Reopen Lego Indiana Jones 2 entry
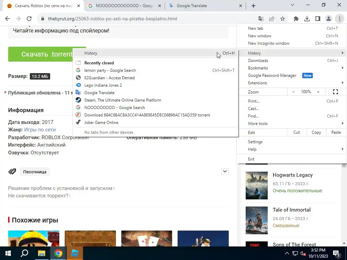The height and width of the screenshot is (260, 347). tap(155, 85)
